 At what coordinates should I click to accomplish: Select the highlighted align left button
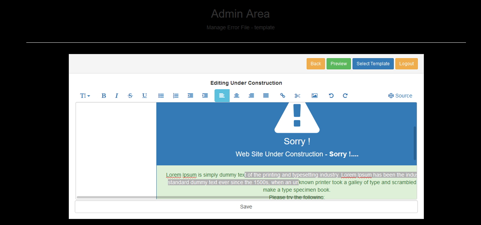tap(222, 96)
